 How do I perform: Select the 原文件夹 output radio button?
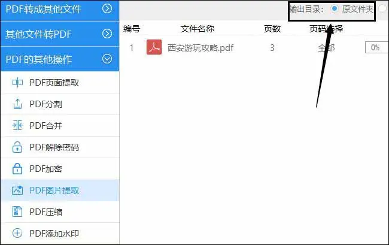pyautogui.click(x=335, y=9)
